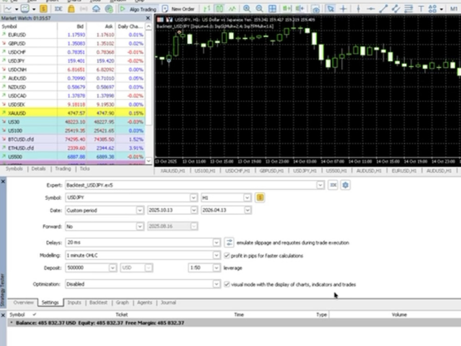Switch chart to line chart style

[x=232, y=9]
